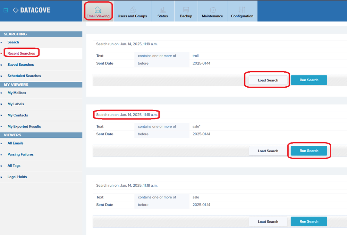
Task: Open the Configuration tab label
Action: (242, 16)
